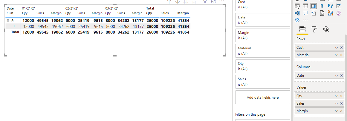347x121 pixels.
Task: Select the Paginated report visual icon
Action: tap(322, 13)
